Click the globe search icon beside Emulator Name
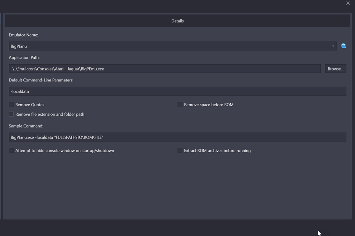The width and height of the screenshot is (355, 236). [344, 46]
